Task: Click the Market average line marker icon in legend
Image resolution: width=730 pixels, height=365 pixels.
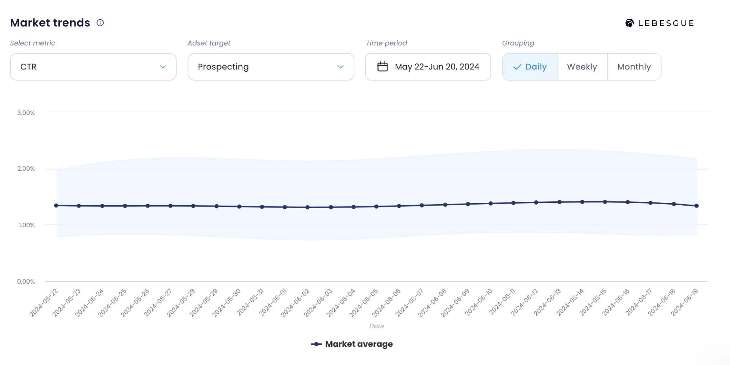Action: (x=317, y=344)
